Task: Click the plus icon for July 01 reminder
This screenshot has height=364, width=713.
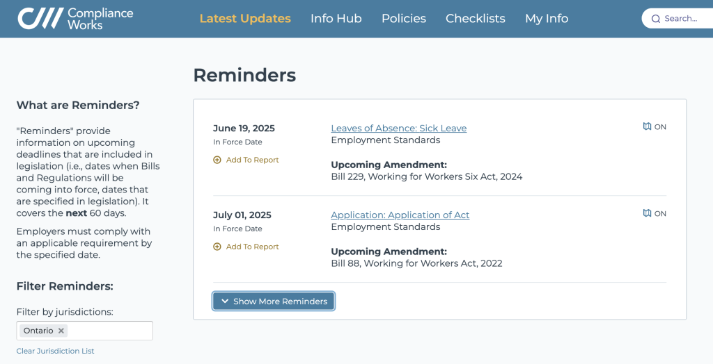Action: coord(217,247)
